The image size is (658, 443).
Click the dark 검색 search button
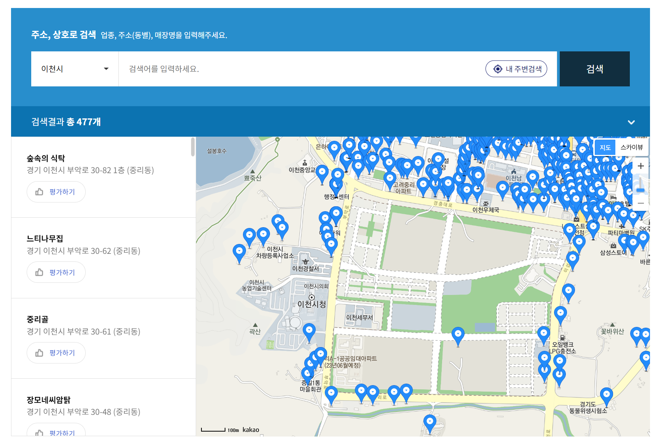point(594,69)
